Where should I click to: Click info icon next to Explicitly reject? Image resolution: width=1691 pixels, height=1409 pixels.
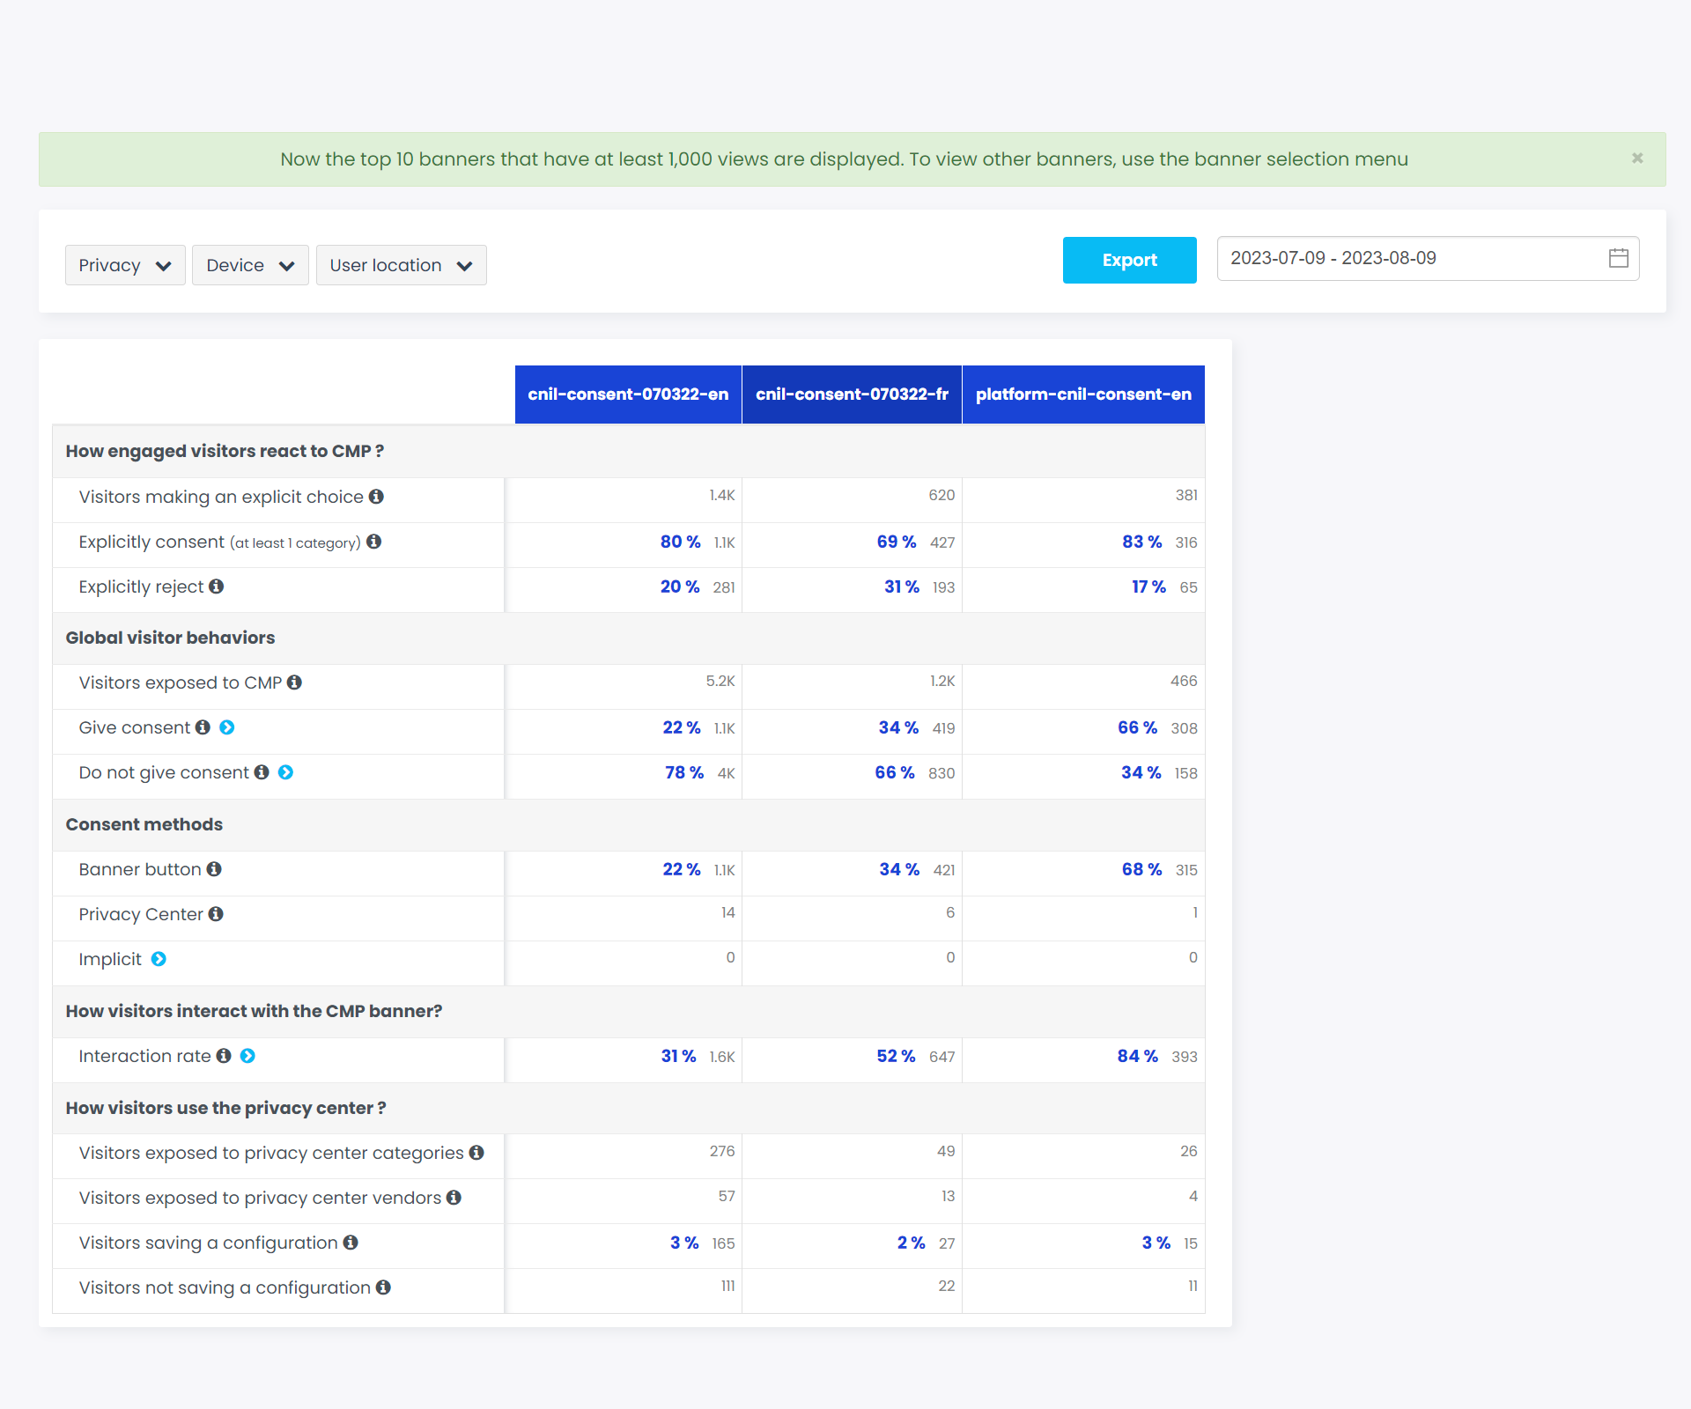216,586
